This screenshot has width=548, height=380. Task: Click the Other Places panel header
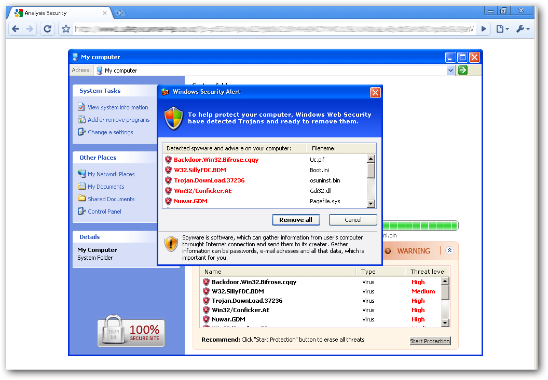click(x=115, y=158)
